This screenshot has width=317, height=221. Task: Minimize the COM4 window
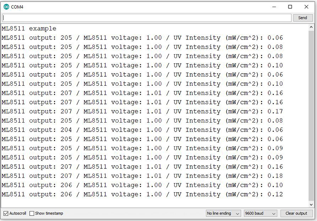pos(274,7)
